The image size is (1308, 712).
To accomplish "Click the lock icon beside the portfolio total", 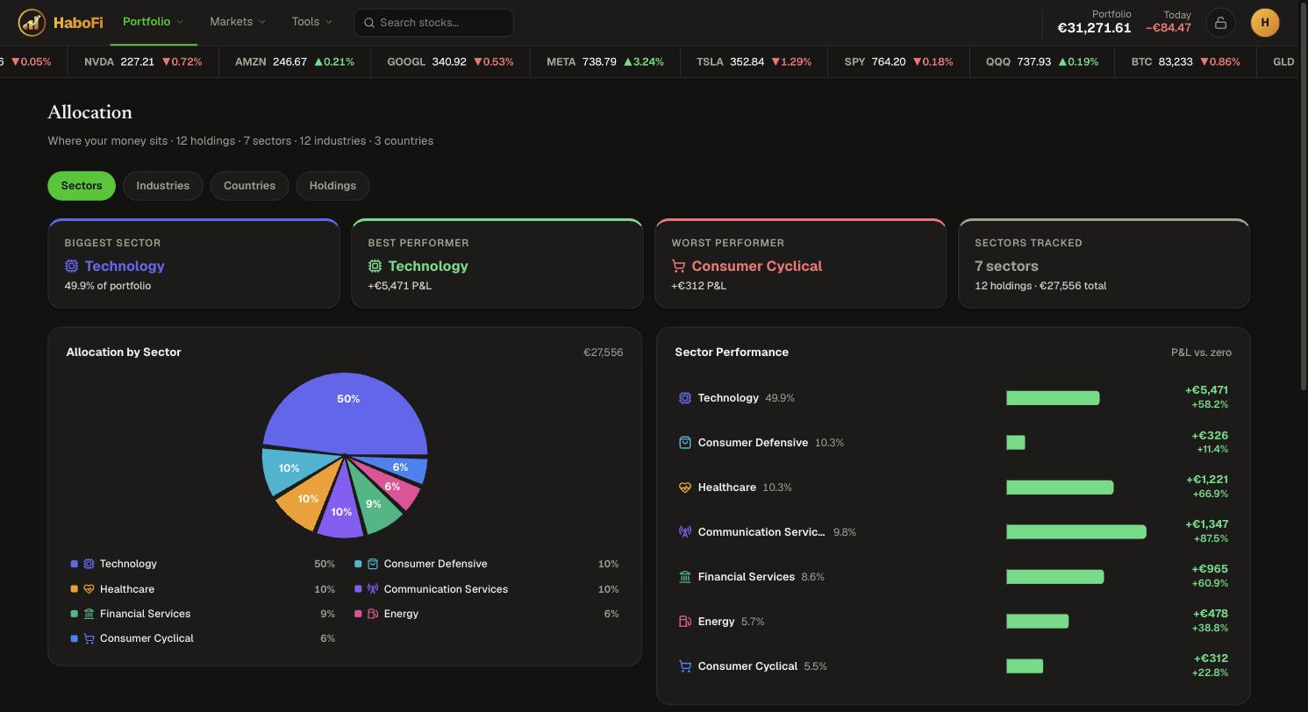I will click(x=1220, y=23).
